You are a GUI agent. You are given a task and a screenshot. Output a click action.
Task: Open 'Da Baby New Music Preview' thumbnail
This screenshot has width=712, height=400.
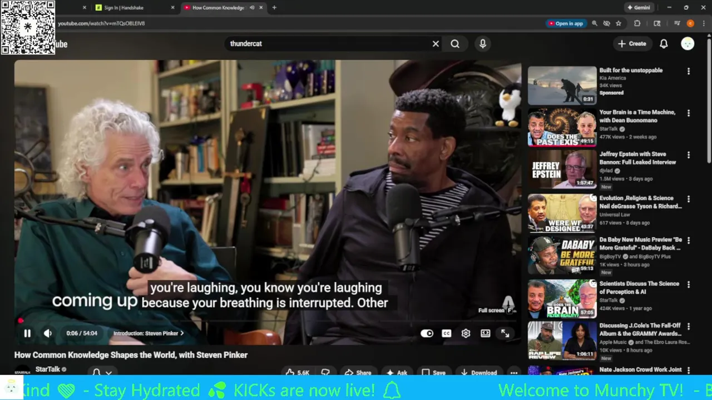point(562,255)
